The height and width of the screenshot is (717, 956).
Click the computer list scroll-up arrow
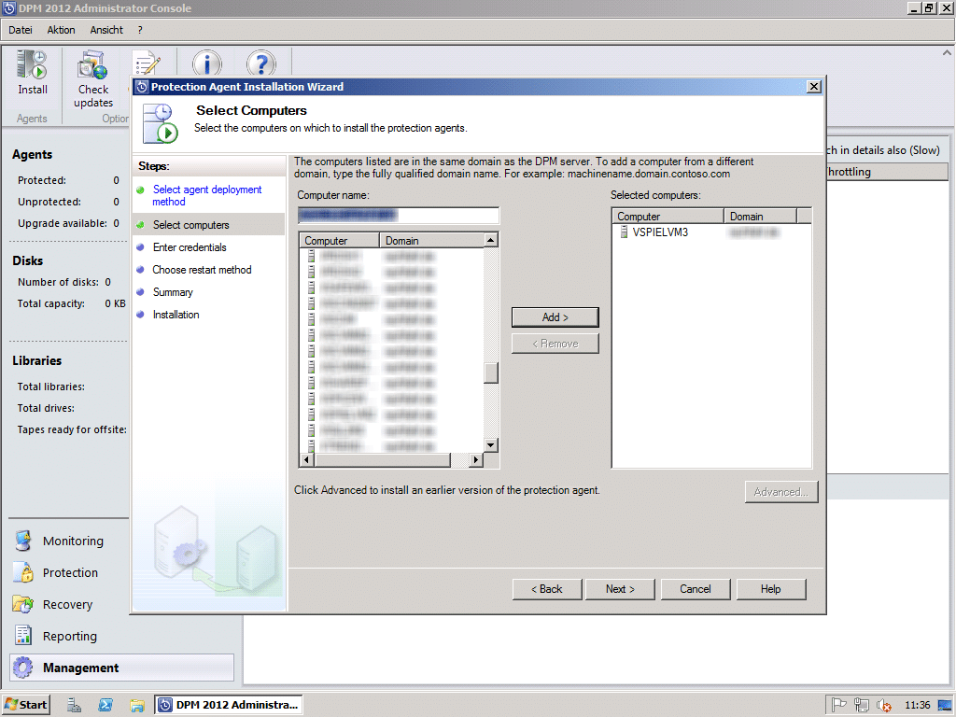tap(491, 240)
